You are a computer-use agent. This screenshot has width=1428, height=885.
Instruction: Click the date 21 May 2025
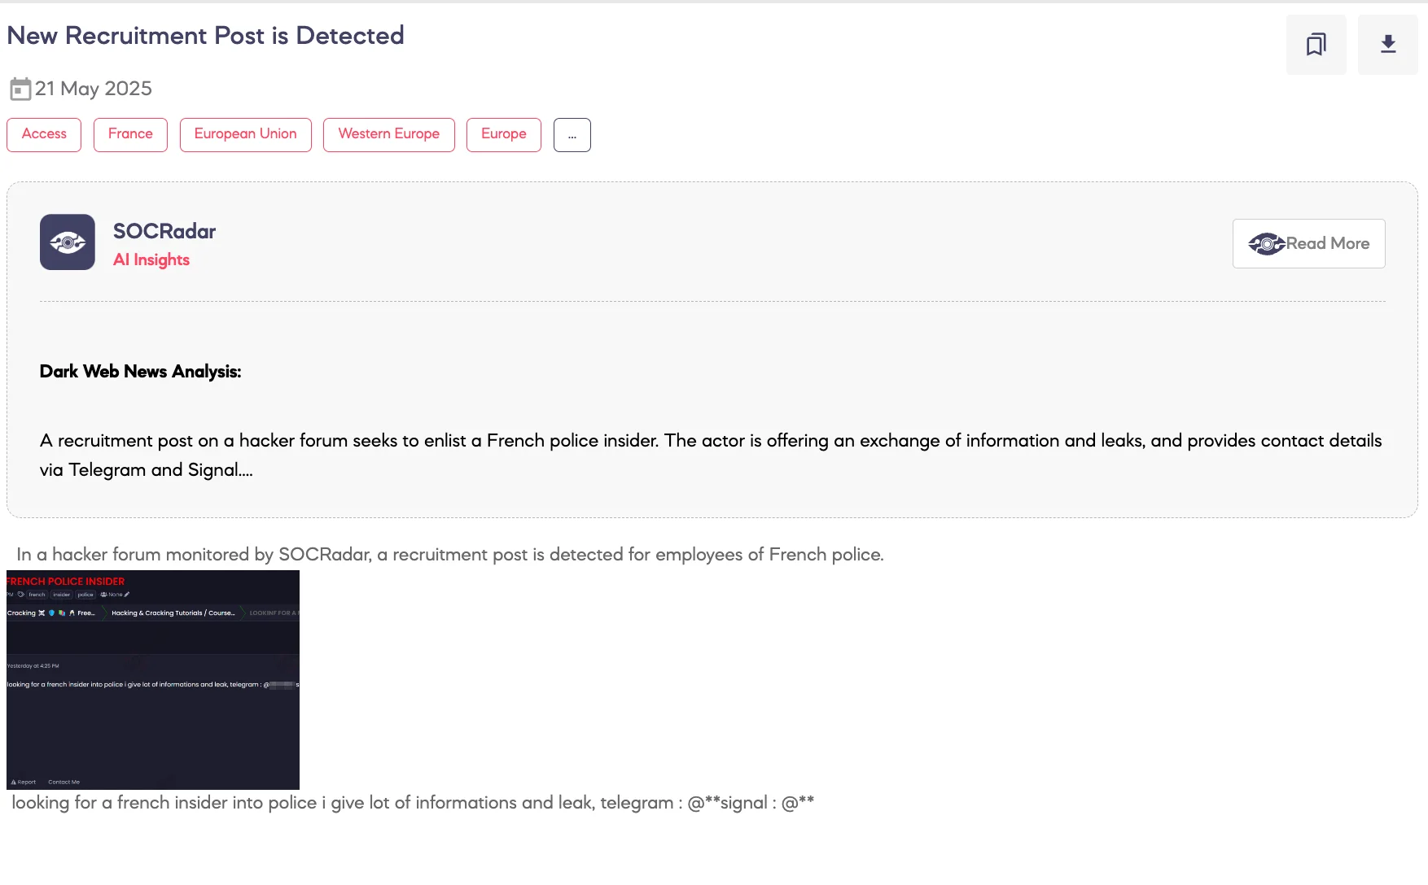coord(94,89)
